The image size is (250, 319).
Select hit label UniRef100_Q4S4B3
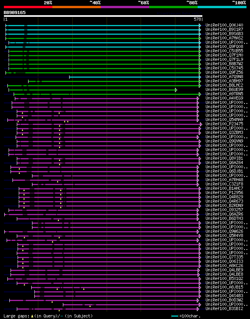224,296
